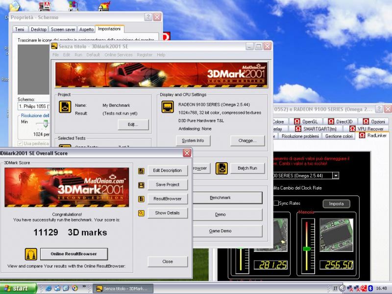Click the monitor icon in Display and CPU Settings

point(168,107)
